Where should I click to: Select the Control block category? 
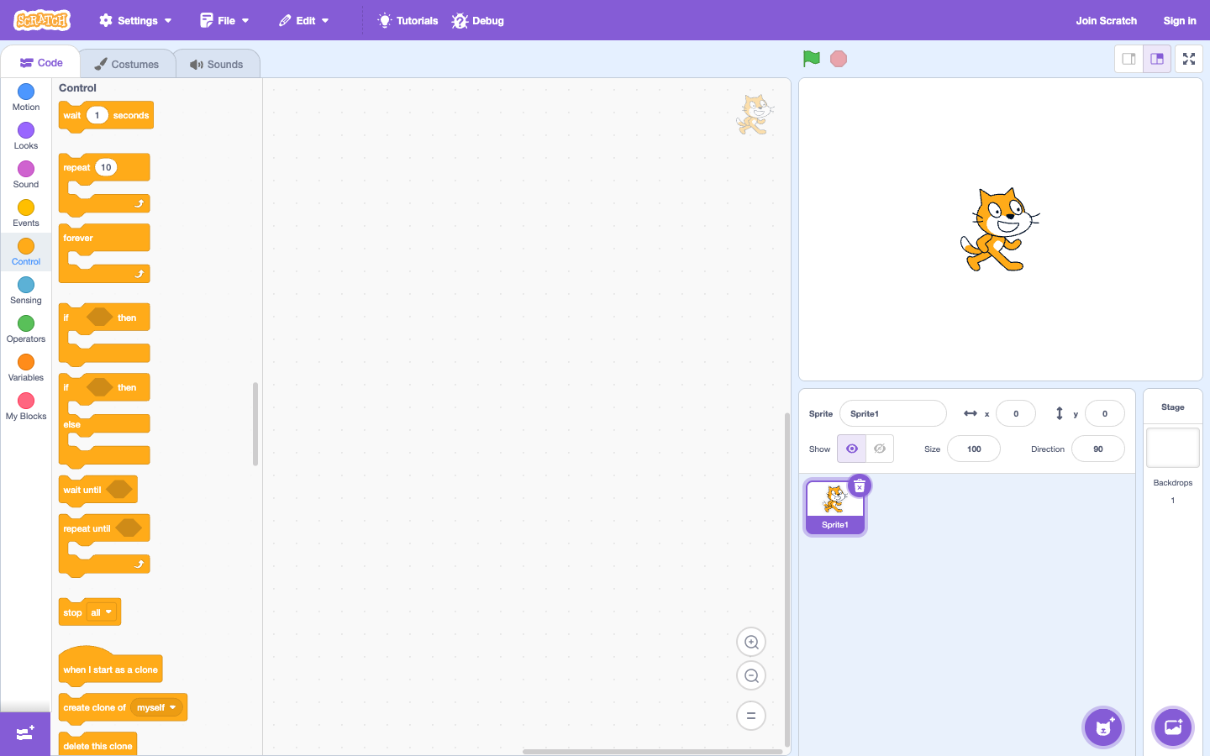pos(26,252)
